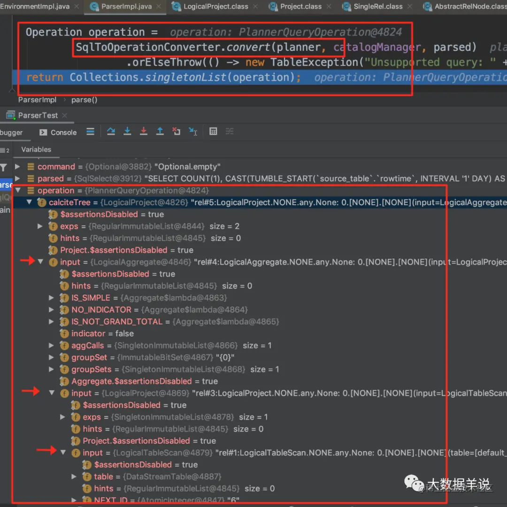Click the threads list icon labeled 2

click(5, 150)
